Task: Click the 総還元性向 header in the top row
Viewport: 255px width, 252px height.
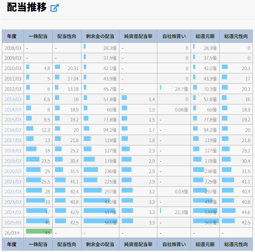Action: click(x=236, y=36)
